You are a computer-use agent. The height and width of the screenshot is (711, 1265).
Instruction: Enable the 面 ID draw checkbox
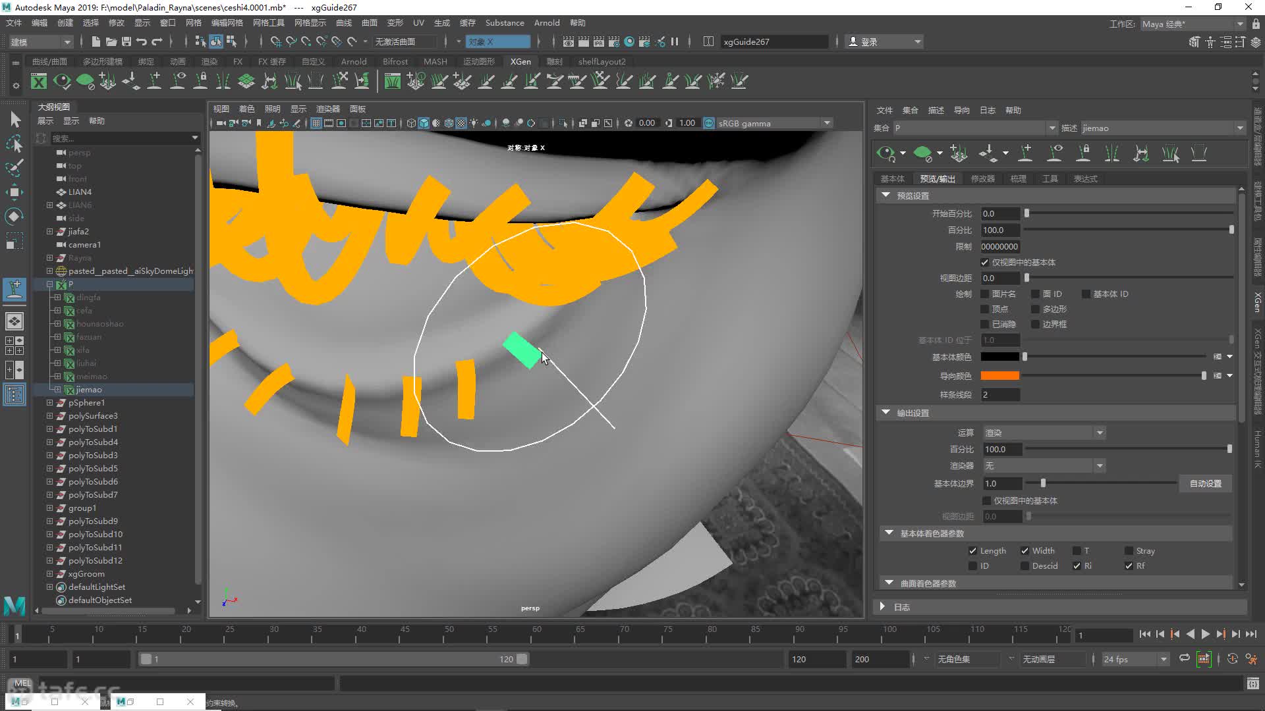1036,294
